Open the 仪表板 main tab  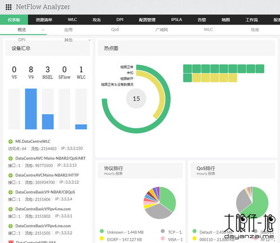coord(14,20)
